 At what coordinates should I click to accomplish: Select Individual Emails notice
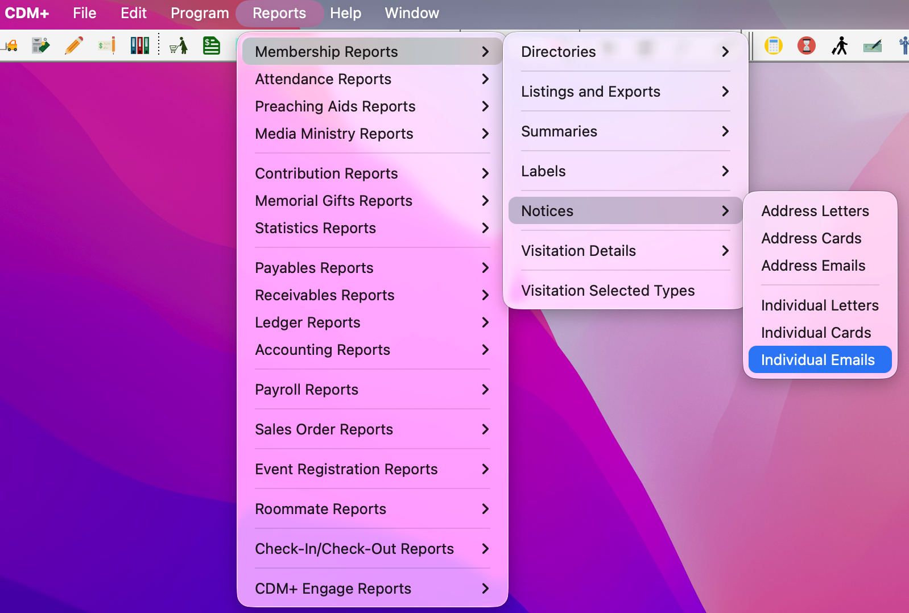coord(820,360)
